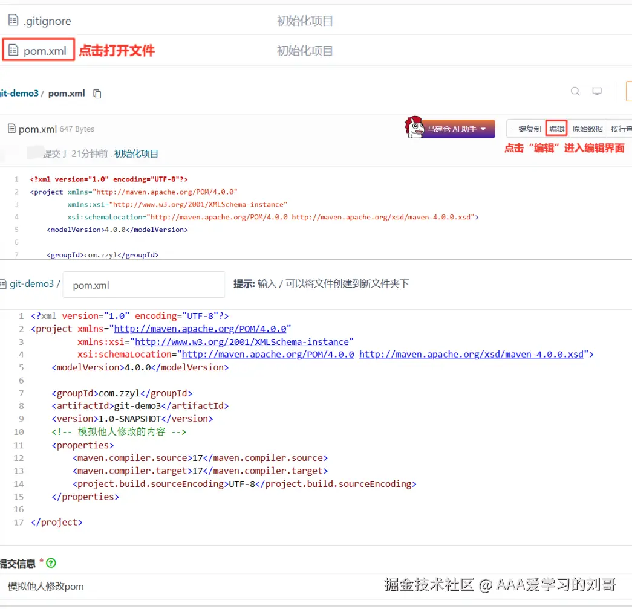
Task: Click the 初始化项目 commit link under pom.xml header
Action: (x=136, y=154)
